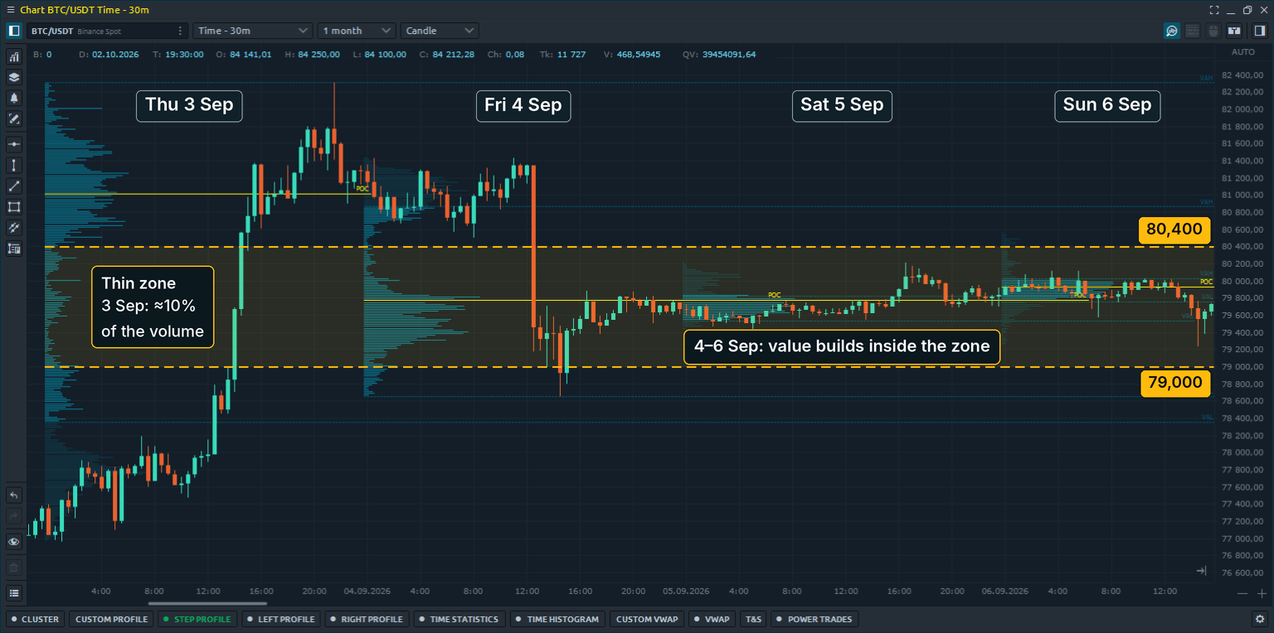This screenshot has width=1274, height=633.
Task: Open the Candle chart type dropdown
Action: tap(440, 31)
